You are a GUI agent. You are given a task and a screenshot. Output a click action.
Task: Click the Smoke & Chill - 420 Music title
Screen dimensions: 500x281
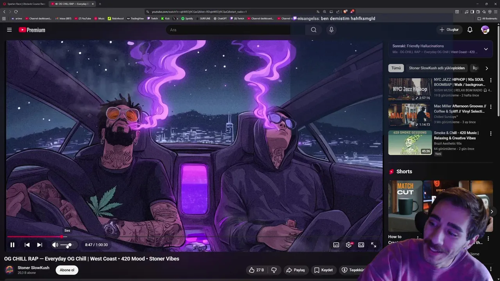(456, 135)
